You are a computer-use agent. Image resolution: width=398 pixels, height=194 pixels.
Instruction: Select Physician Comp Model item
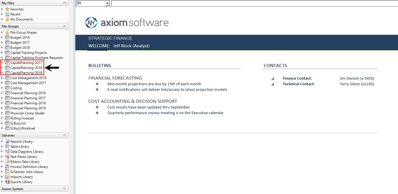click(27, 113)
